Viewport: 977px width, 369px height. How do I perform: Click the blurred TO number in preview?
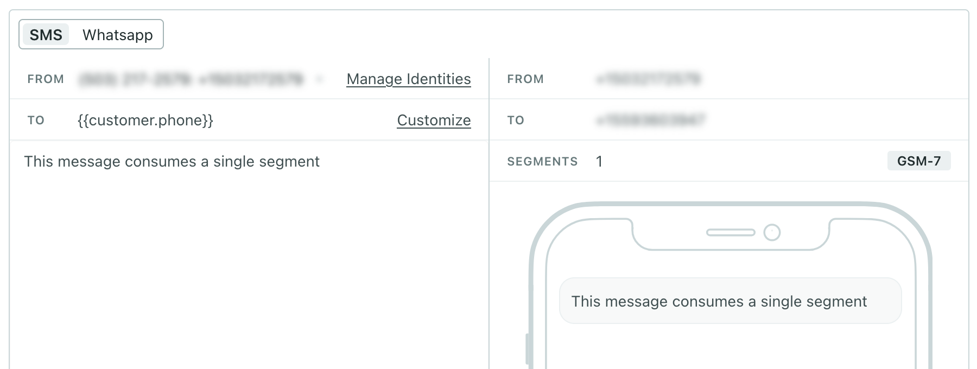pyautogui.click(x=650, y=120)
